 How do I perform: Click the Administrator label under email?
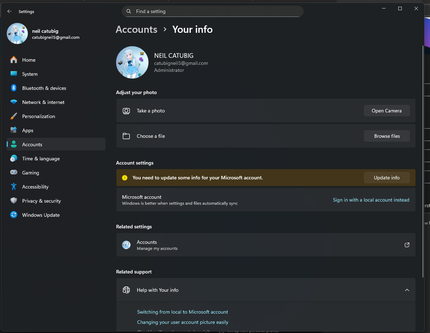169,70
